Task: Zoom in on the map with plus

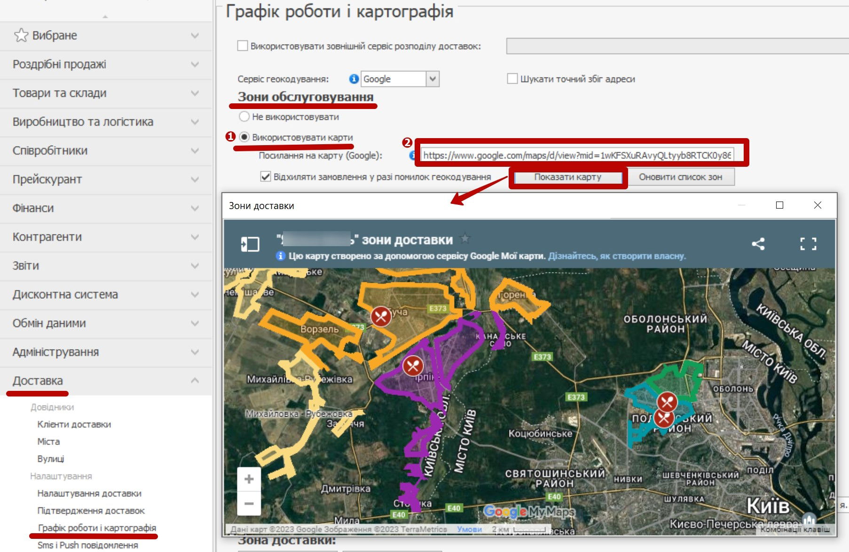Action: (x=249, y=479)
